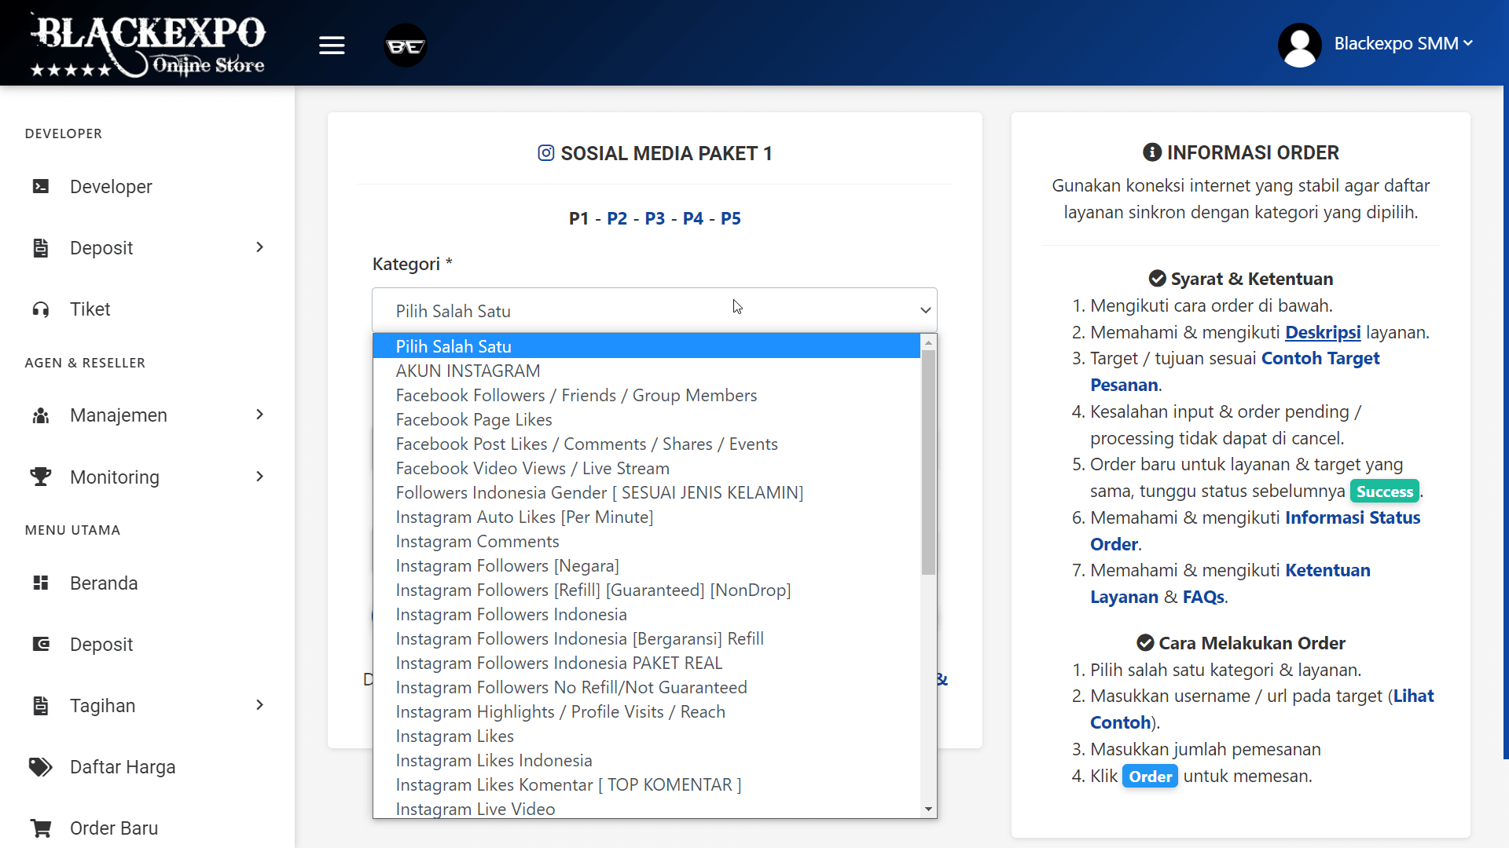Switch to page P3
This screenshot has height=848, width=1509.
point(655,218)
